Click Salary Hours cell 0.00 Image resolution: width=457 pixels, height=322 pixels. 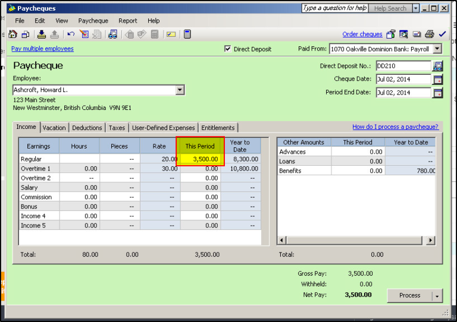(x=80, y=188)
